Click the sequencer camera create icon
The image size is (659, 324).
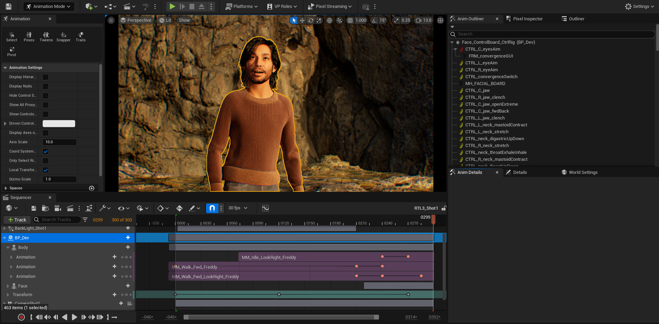tap(58, 208)
